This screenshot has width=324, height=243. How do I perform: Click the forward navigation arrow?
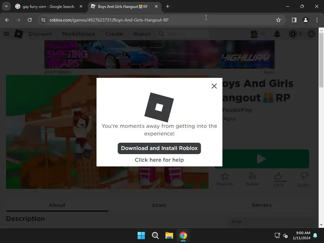click(18, 20)
